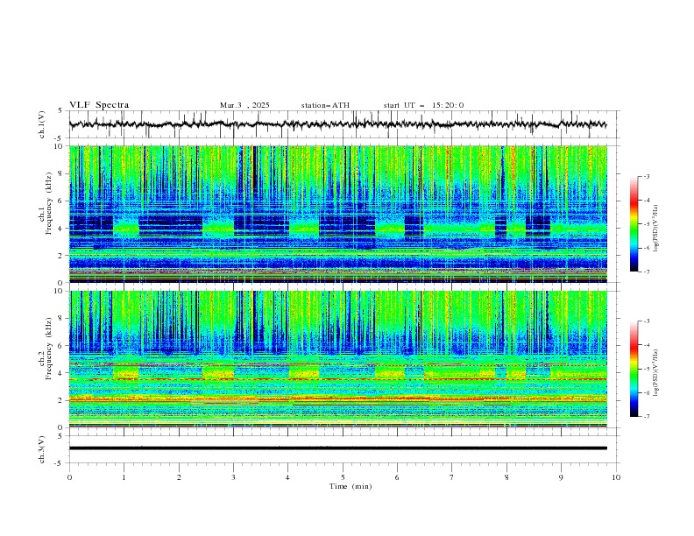Click the "2" tick on Time axis

[x=179, y=477]
